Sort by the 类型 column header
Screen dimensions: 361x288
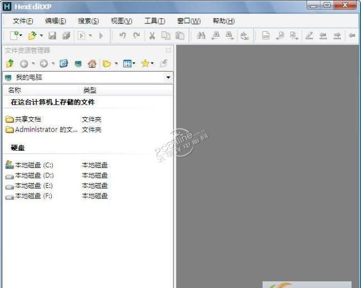click(x=126, y=90)
